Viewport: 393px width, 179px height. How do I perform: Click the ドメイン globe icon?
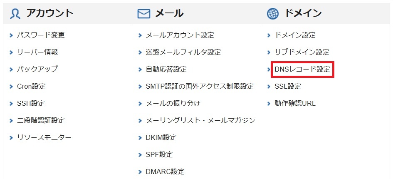[273, 14]
